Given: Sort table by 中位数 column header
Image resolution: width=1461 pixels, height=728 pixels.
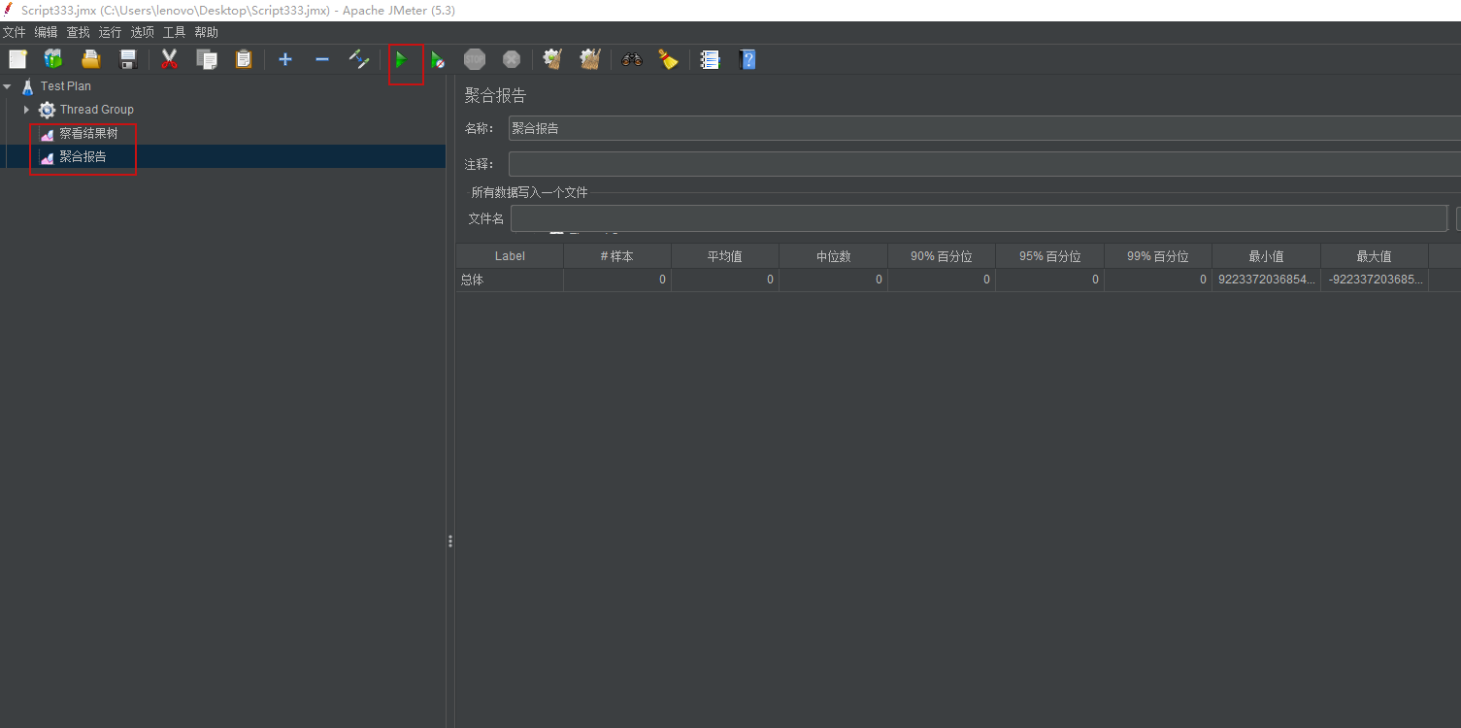Looking at the screenshot, I should 833,256.
